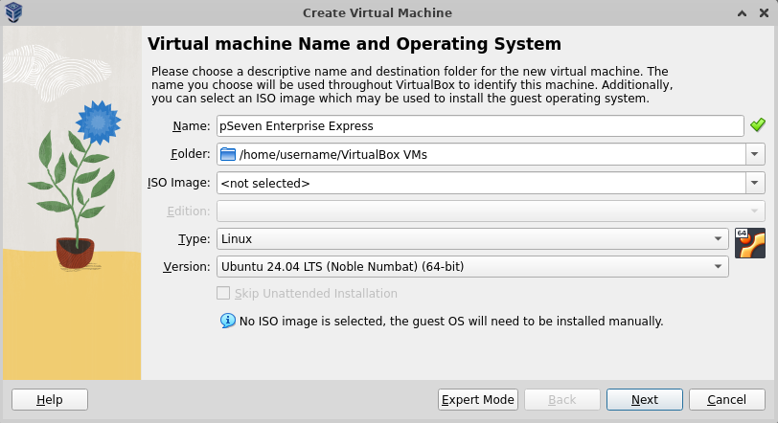Image resolution: width=778 pixels, height=423 pixels.
Task: Click inside the Name text field
Action: click(479, 125)
